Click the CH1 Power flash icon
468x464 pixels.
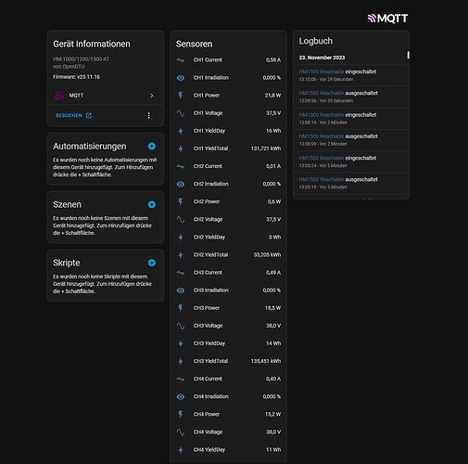pos(181,96)
